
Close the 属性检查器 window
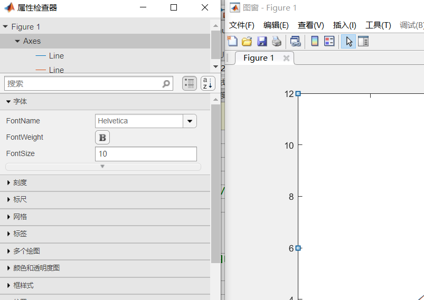(x=205, y=7)
